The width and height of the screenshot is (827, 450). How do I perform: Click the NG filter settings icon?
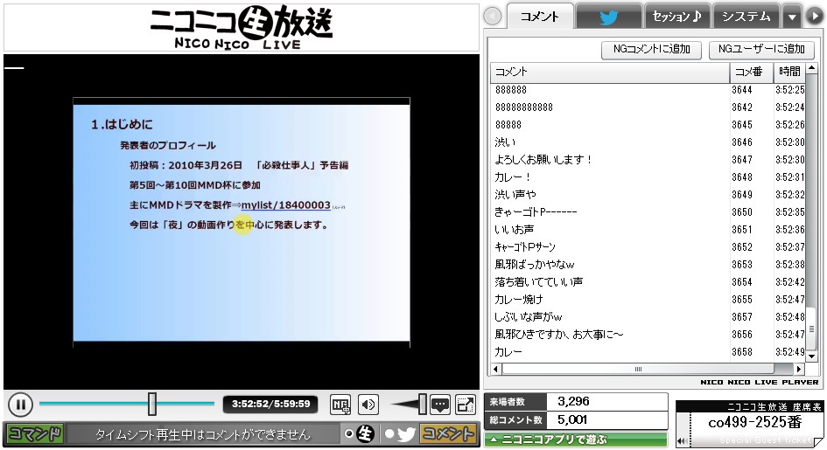click(340, 405)
